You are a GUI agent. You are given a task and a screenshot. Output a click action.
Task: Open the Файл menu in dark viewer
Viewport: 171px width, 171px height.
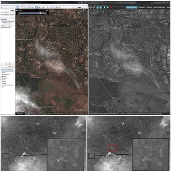point(91,5)
